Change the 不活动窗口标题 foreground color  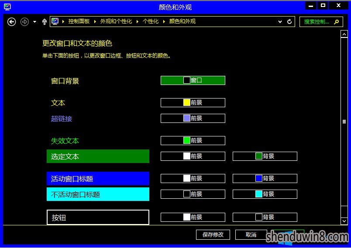click(x=193, y=194)
